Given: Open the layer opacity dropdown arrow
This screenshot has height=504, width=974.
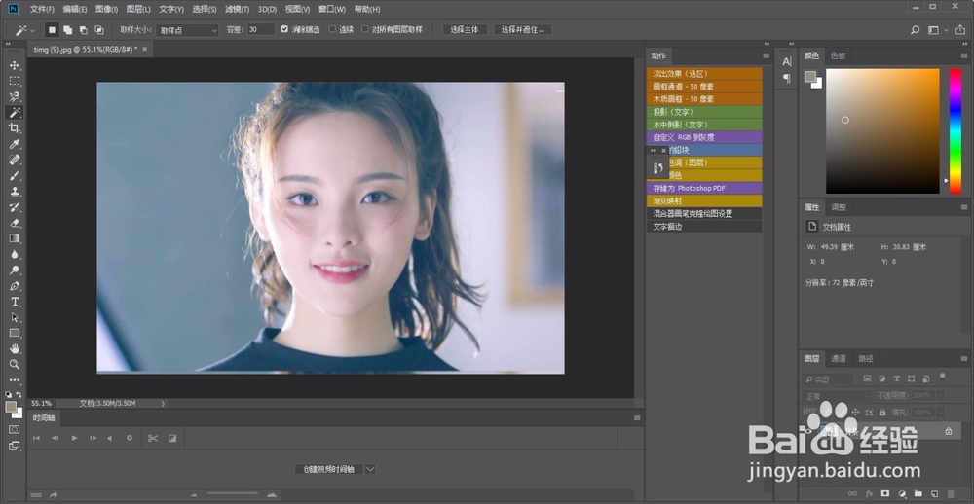Looking at the screenshot, I should [x=941, y=395].
